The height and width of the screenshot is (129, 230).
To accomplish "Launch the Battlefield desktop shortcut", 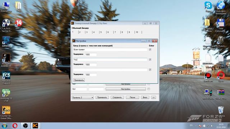I will (6, 42).
